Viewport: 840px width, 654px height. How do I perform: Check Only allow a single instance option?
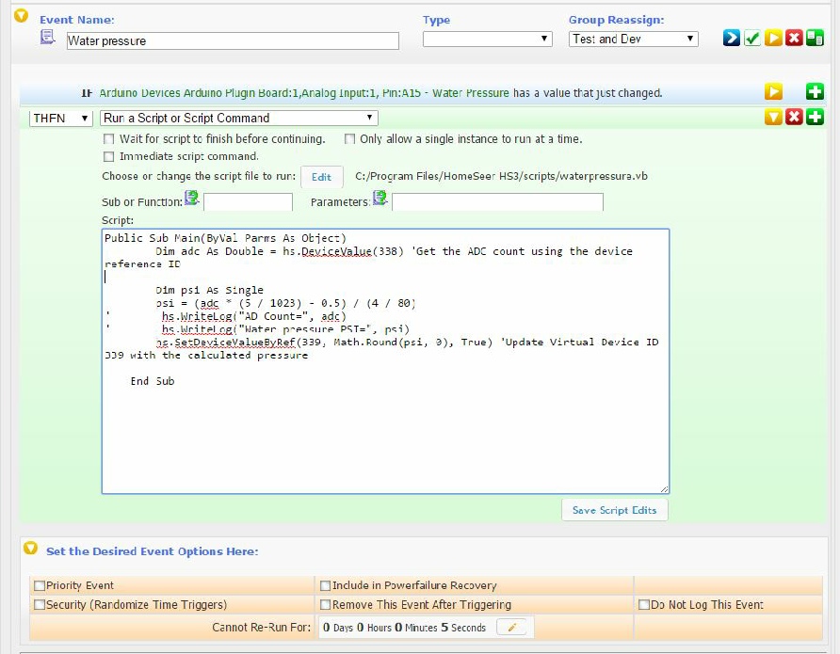[349, 139]
